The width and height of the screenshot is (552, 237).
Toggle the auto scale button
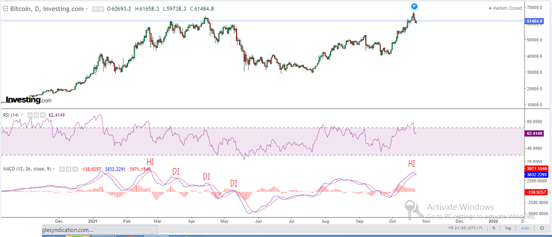[x=525, y=228]
